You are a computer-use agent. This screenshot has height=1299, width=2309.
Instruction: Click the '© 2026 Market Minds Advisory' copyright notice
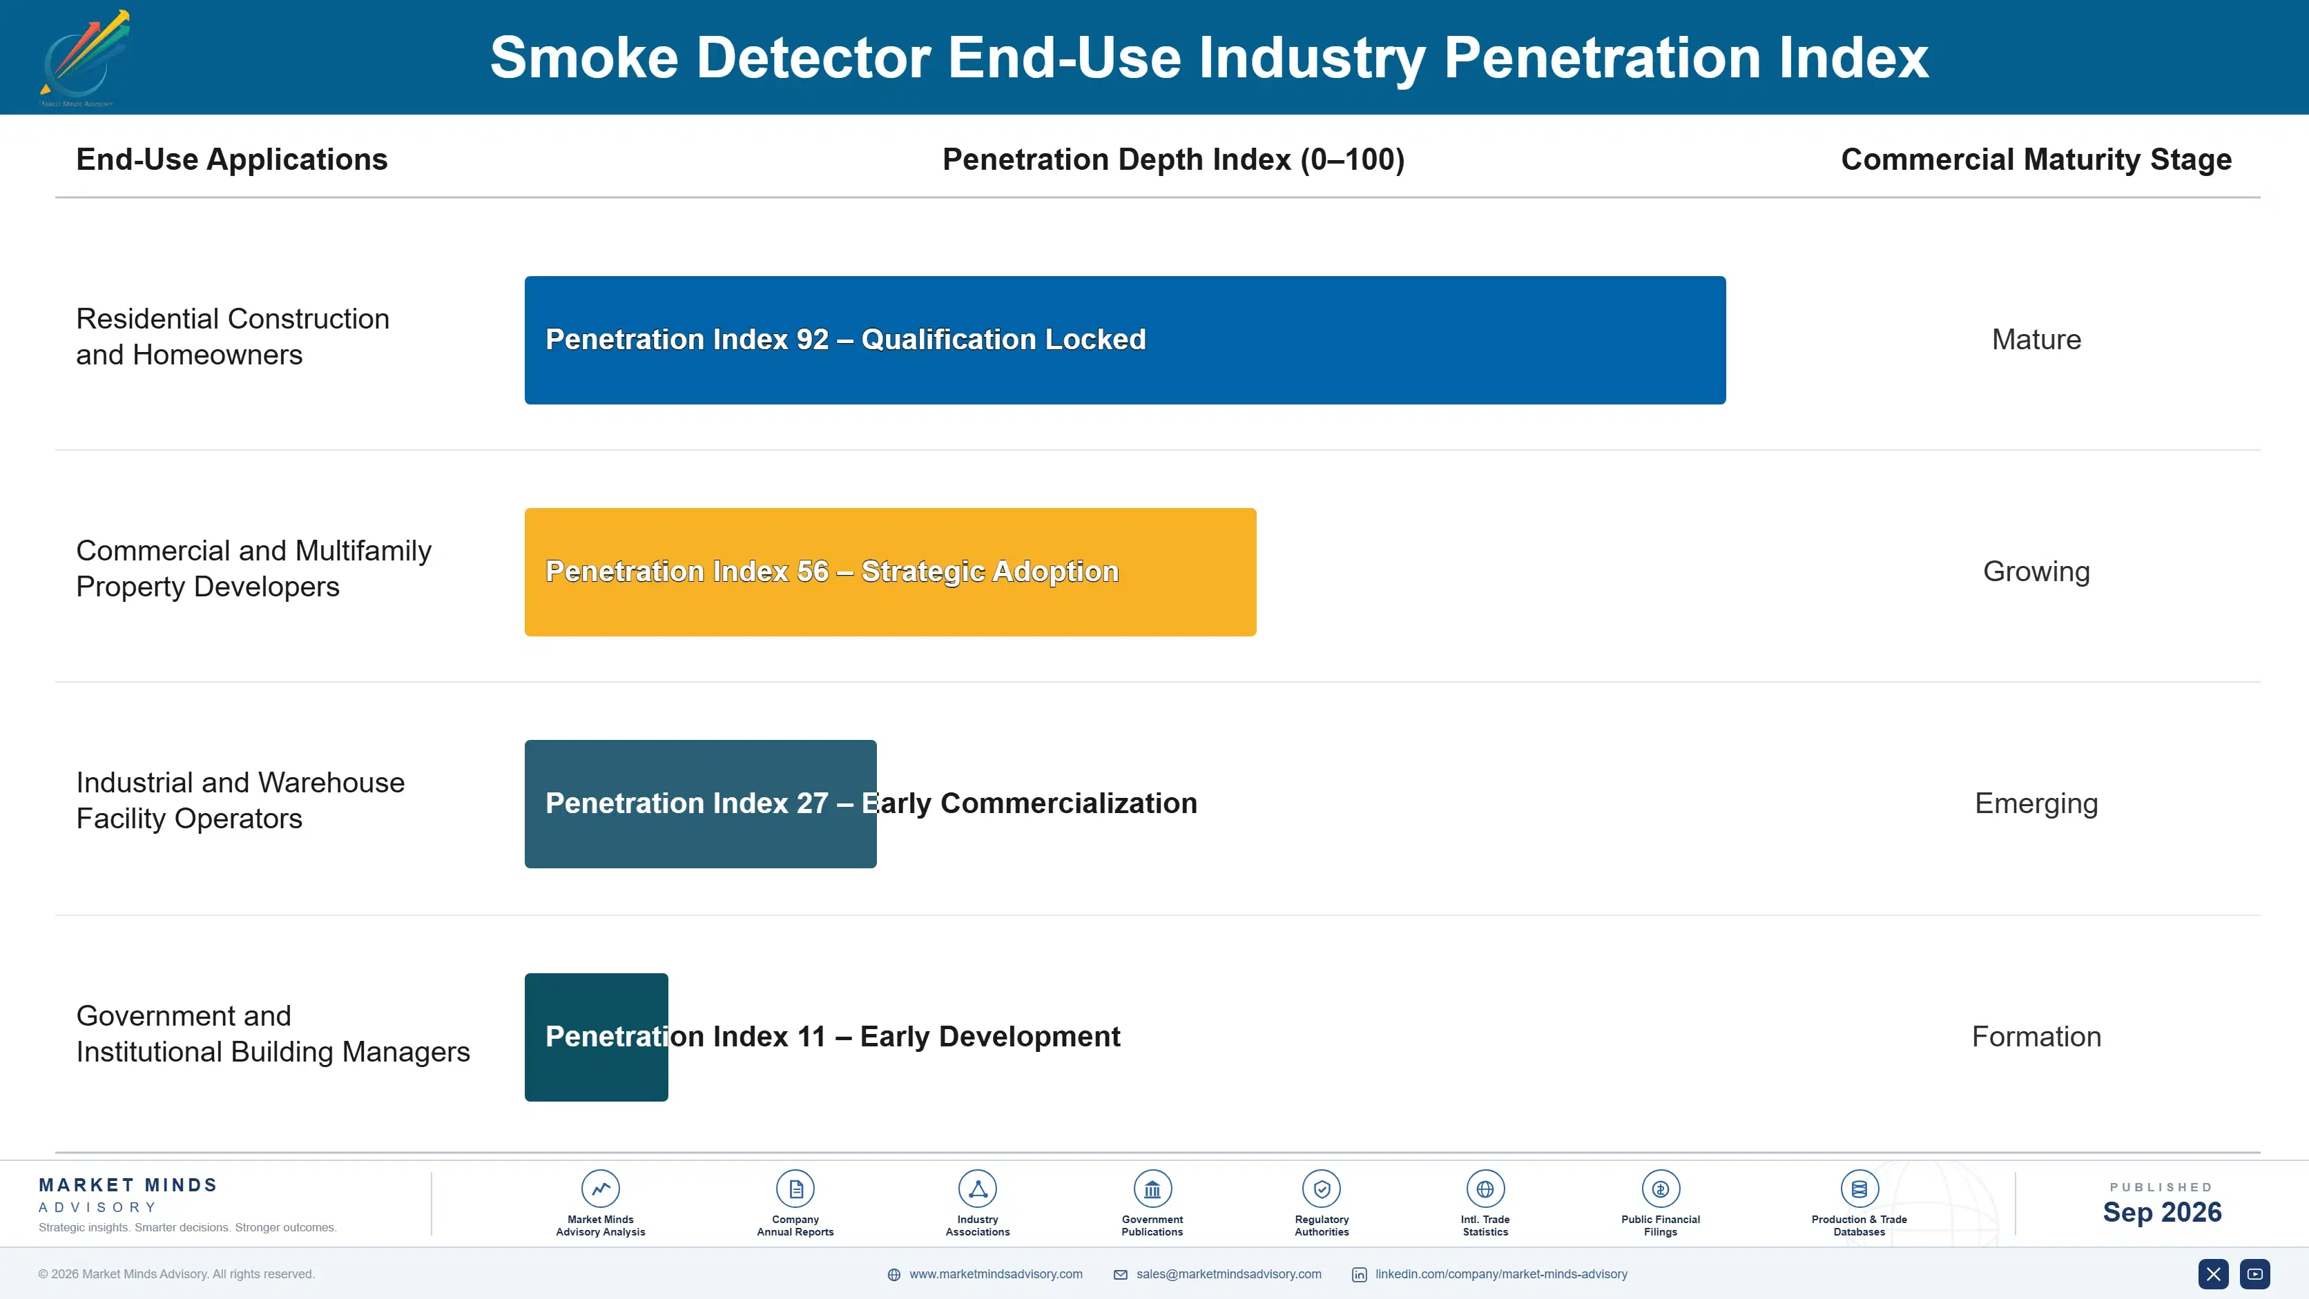coord(177,1274)
